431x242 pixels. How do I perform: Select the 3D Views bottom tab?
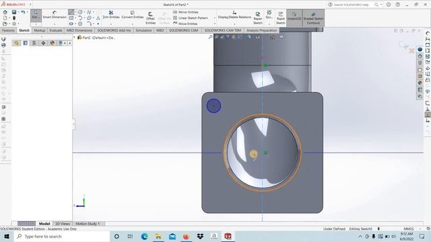63,224
